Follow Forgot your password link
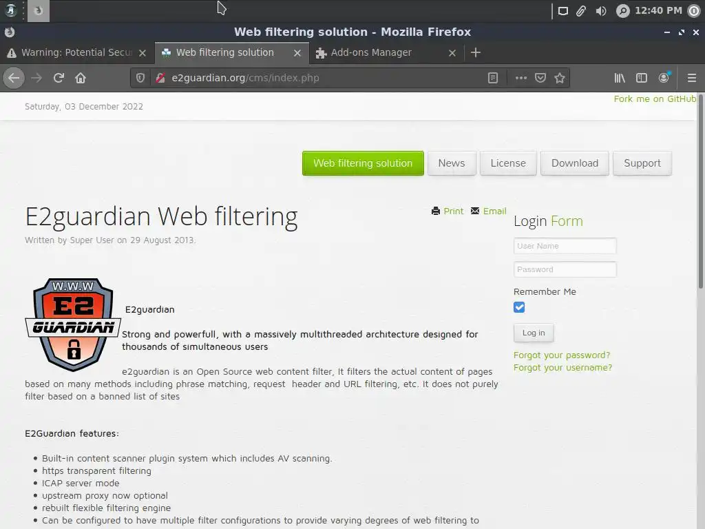 (562, 355)
